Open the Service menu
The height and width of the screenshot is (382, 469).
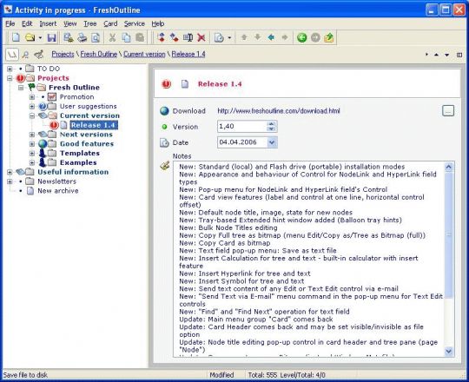pos(135,23)
